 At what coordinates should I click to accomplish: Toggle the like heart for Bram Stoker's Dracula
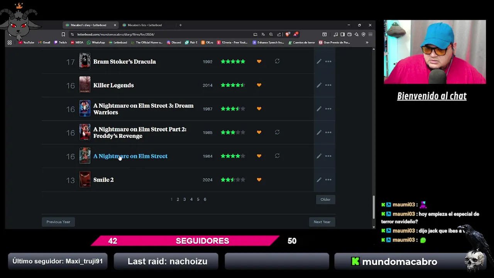(259, 61)
